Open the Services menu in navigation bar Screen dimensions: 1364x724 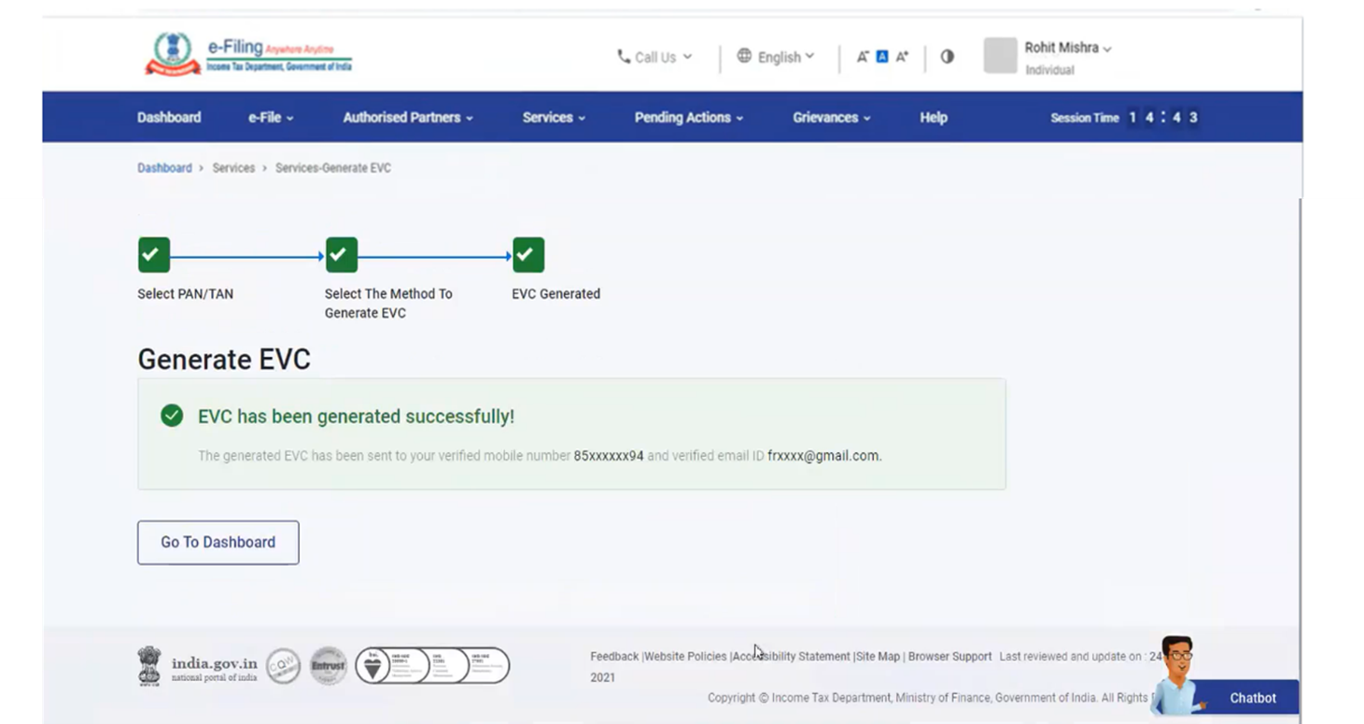(x=554, y=118)
